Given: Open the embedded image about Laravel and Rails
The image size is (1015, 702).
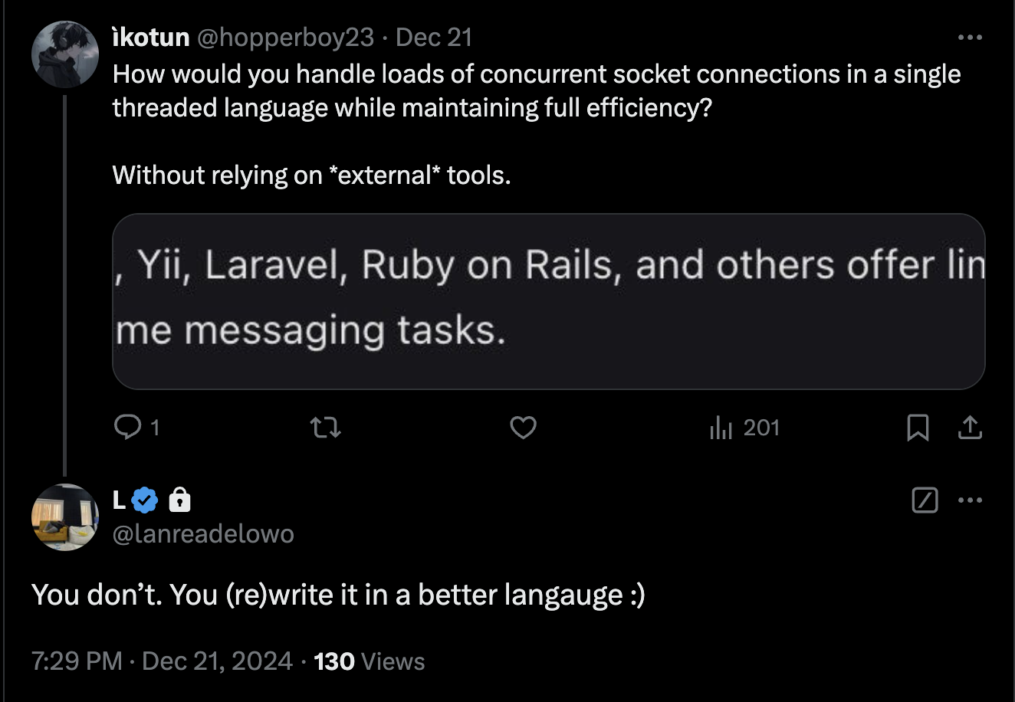Looking at the screenshot, I should (548, 301).
